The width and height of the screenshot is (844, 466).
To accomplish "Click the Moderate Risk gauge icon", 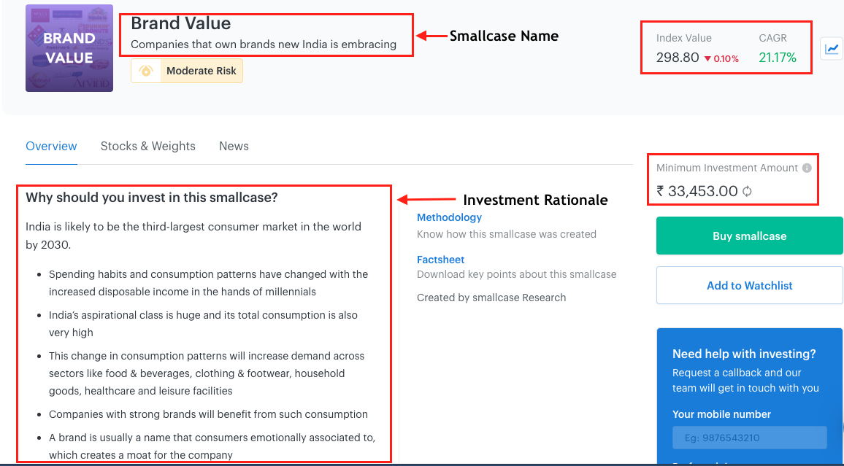I will (x=146, y=71).
